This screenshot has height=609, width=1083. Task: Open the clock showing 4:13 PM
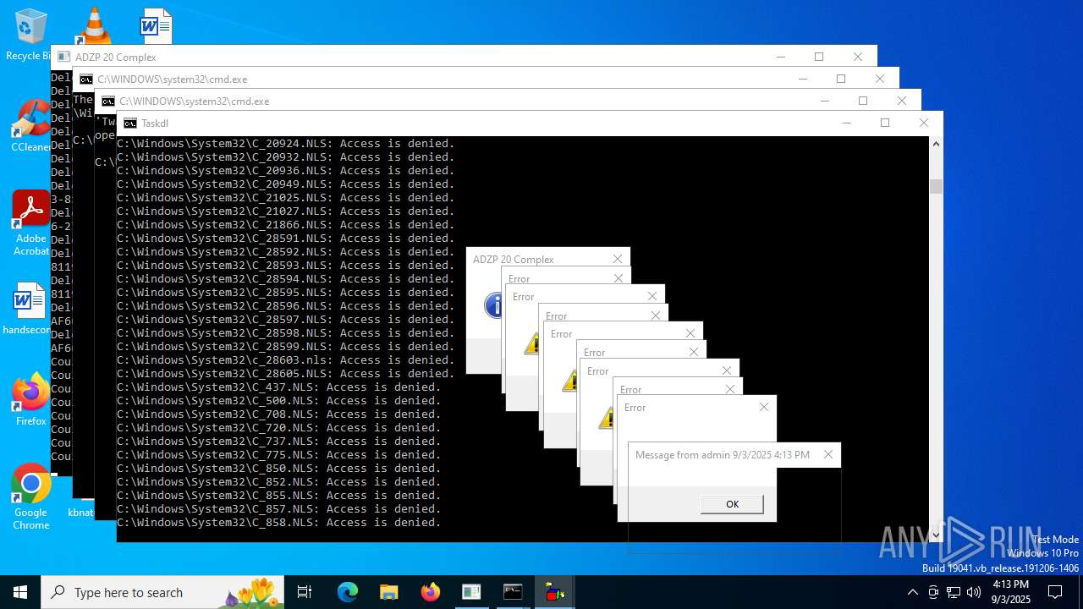(1010, 592)
